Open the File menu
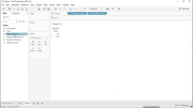The image size is (193, 108). coord(3,5)
